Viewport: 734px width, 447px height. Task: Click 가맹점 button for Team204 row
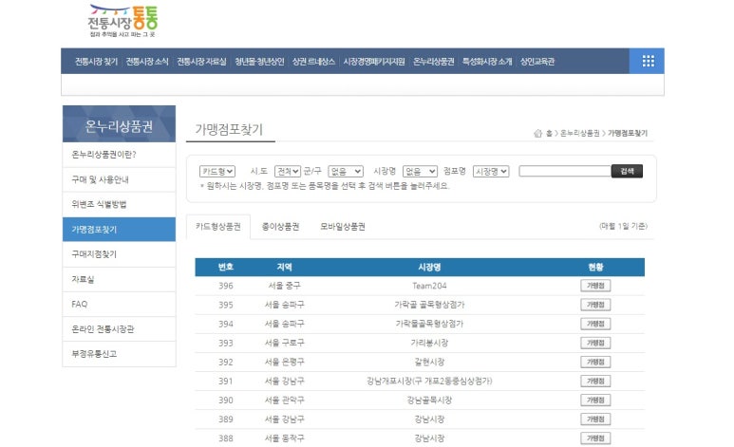tap(595, 286)
